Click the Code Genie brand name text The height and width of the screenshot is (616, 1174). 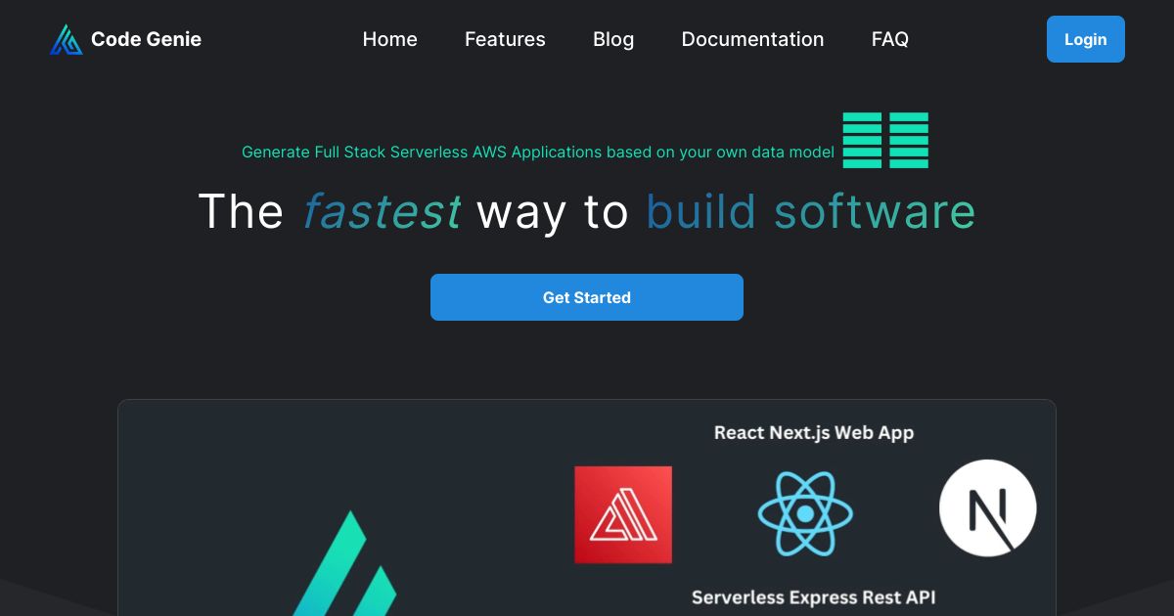pos(146,39)
